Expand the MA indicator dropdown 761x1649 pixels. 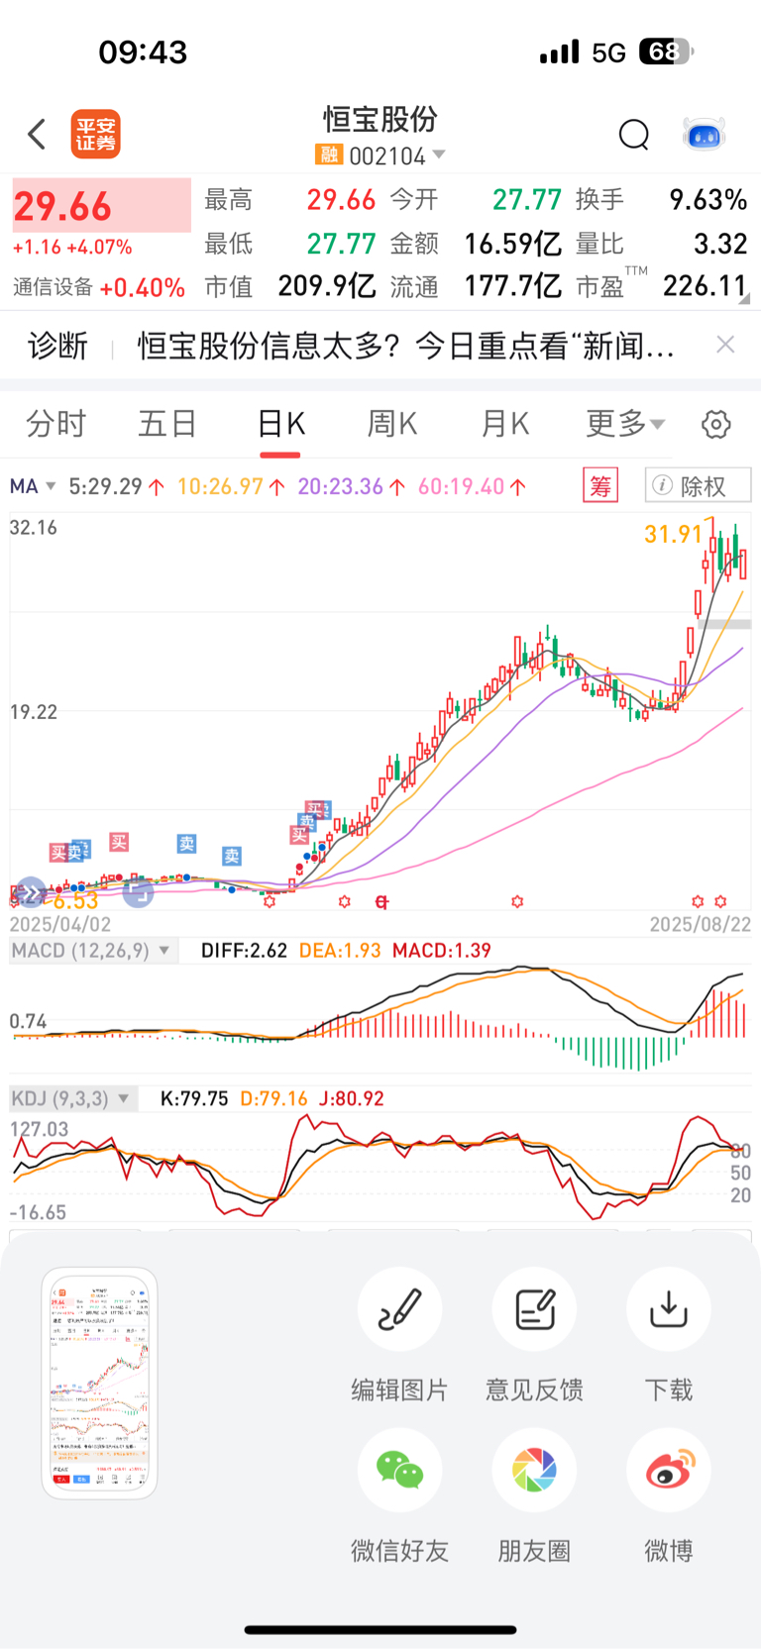[x=33, y=486]
